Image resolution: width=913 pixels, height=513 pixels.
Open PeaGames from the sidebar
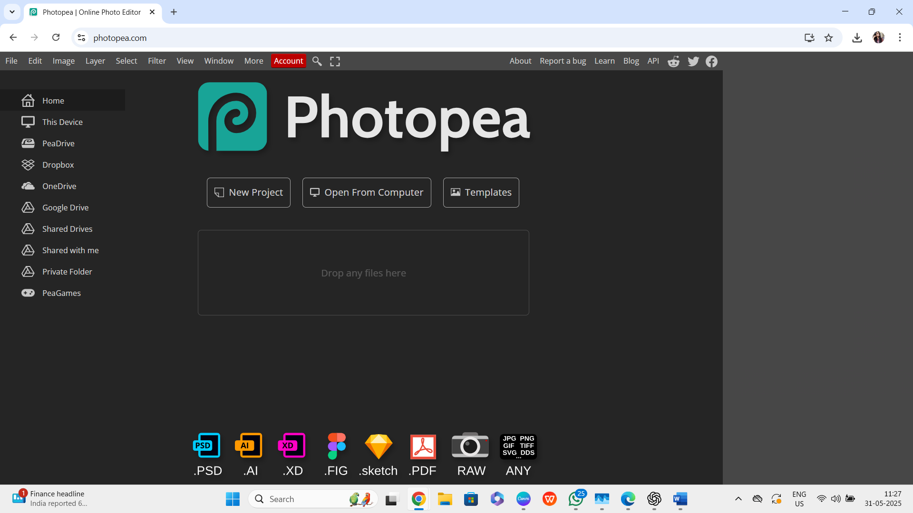coord(61,293)
